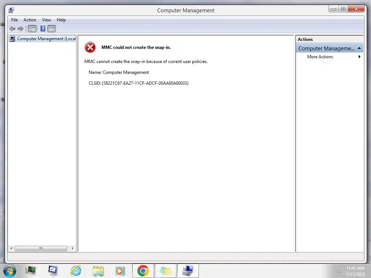Click the Back arrow toolbar icon
Screen dimensions: 371x278
click(x=12, y=29)
